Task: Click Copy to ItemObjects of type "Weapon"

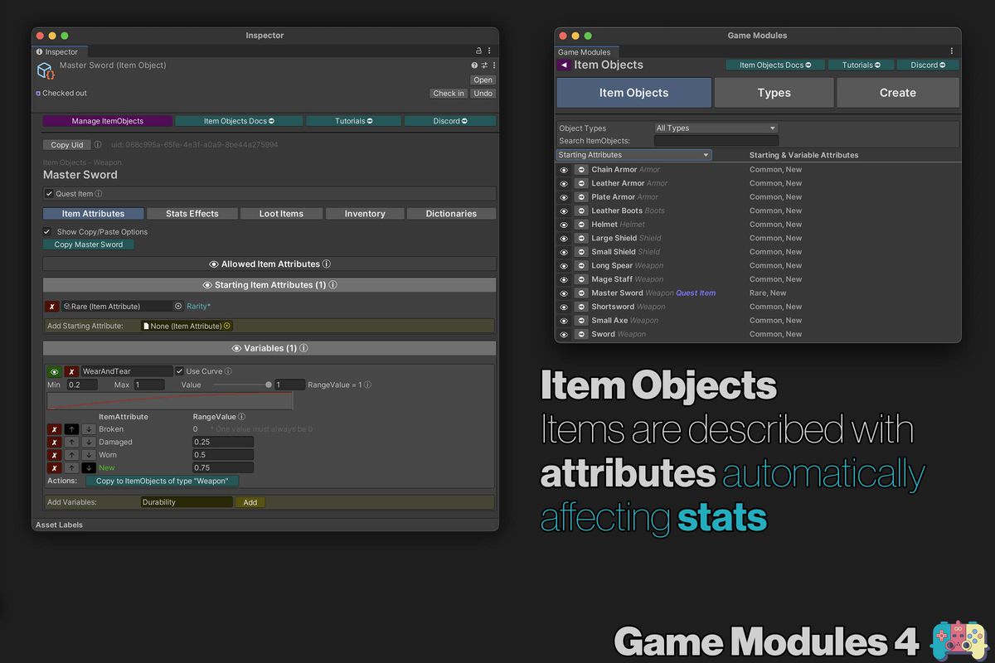Action: pos(162,481)
